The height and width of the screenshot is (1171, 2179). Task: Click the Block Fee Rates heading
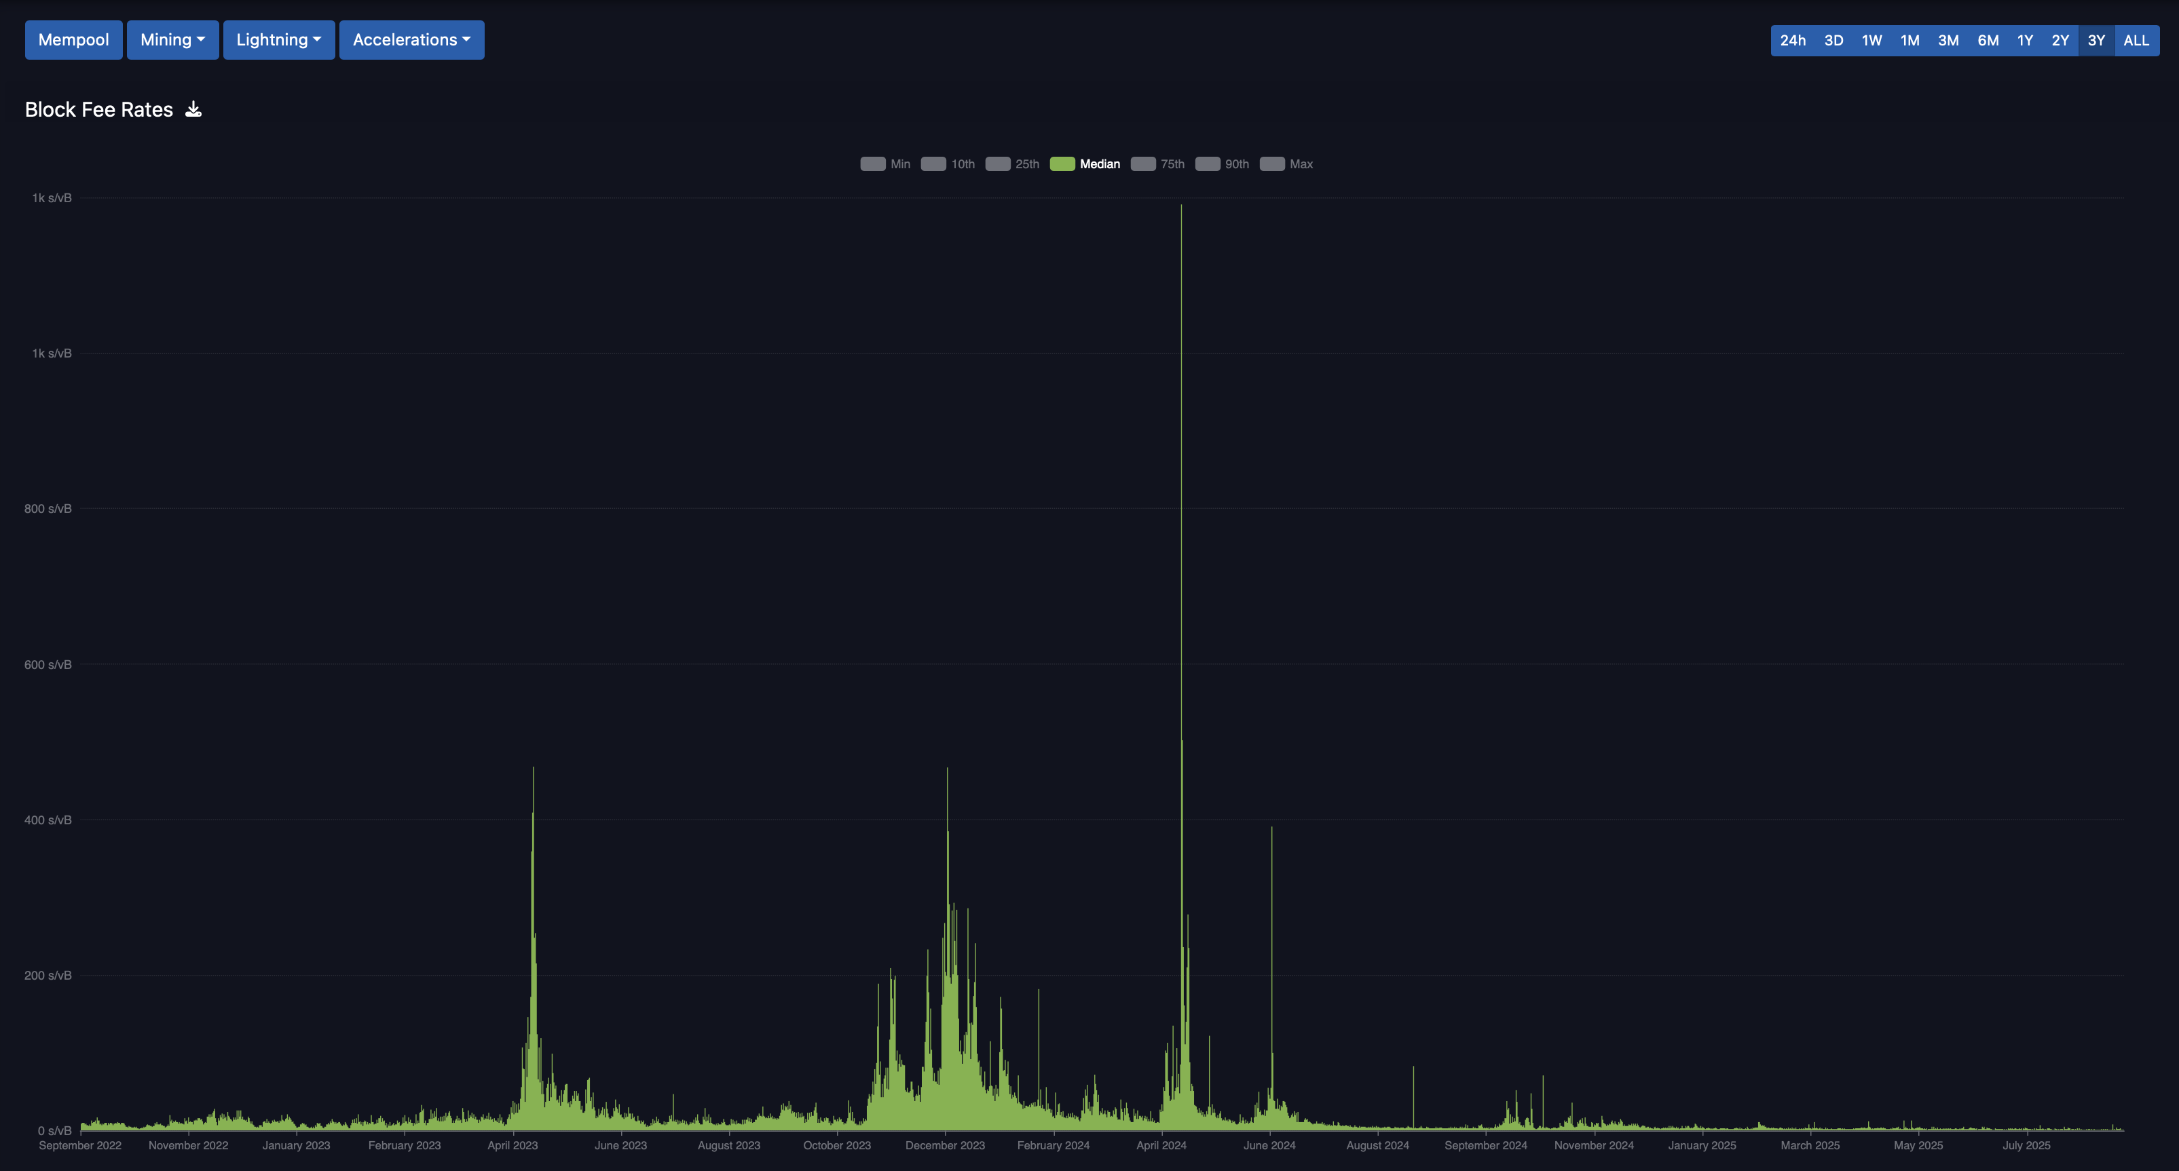[x=99, y=109]
